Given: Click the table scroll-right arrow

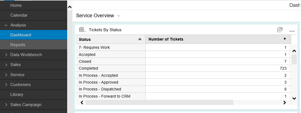Looking at the screenshot, I should (284, 103).
